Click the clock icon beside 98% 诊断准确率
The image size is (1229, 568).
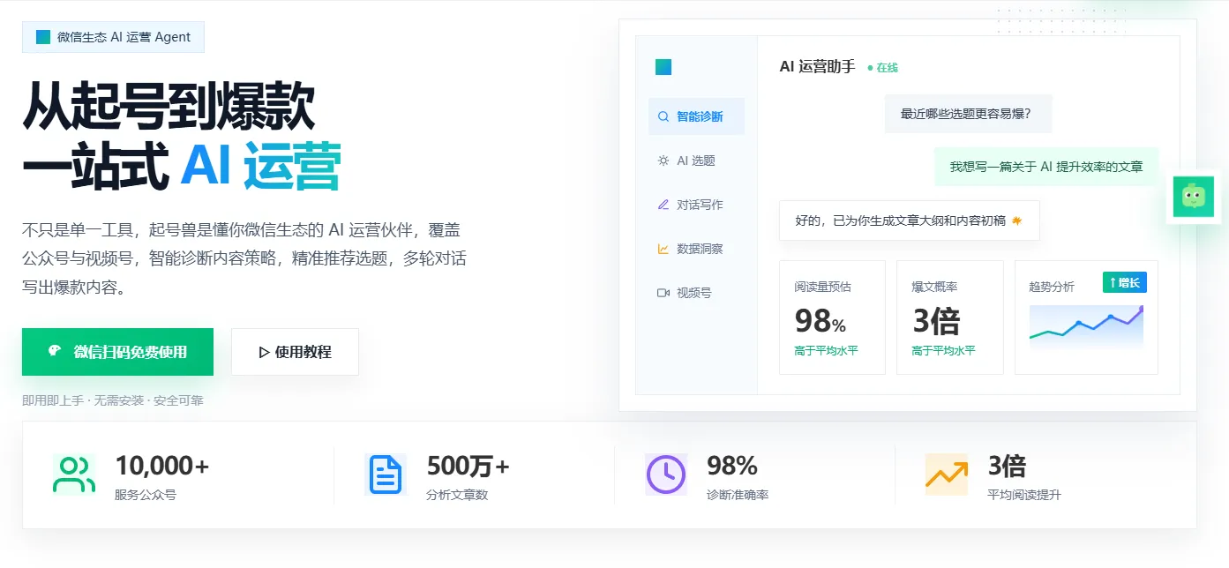click(666, 475)
